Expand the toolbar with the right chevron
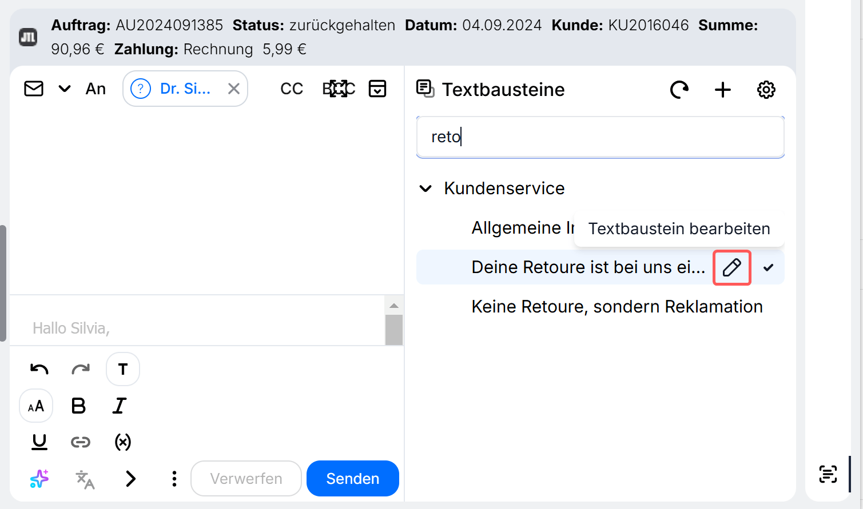Image resolution: width=863 pixels, height=509 pixels. click(x=131, y=479)
